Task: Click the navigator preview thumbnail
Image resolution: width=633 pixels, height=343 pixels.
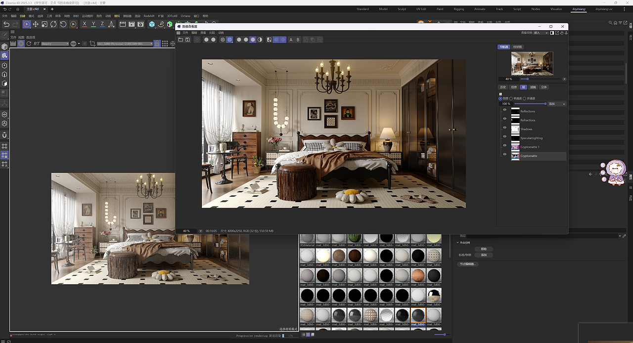Action: [532, 63]
